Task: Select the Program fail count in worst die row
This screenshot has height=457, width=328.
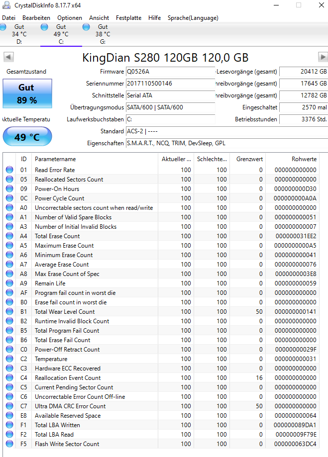Action: click(x=161, y=292)
